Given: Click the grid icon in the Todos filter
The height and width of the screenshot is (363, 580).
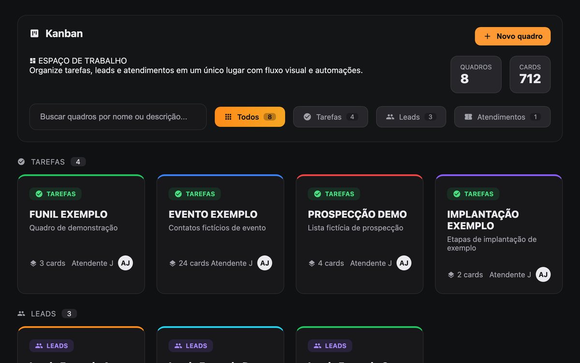Looking at the screenshot, I should (229, 117).
